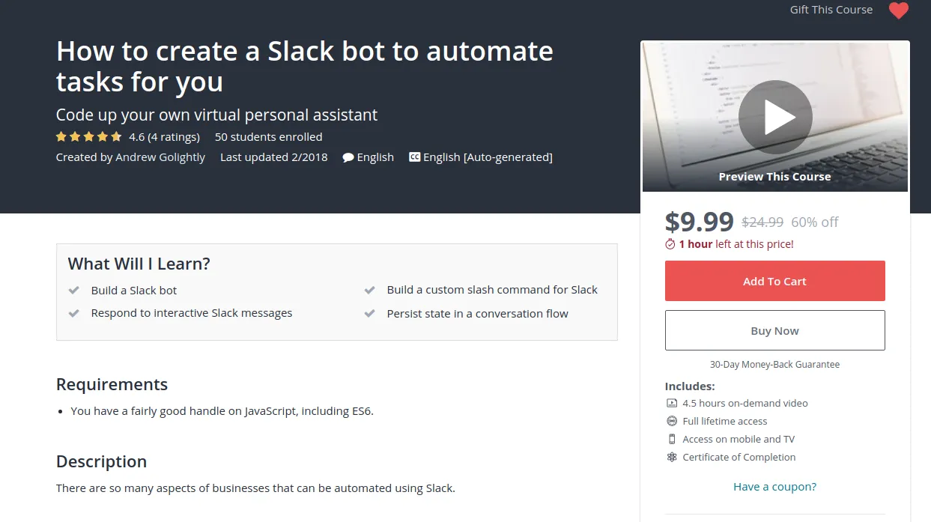Open instructor Andrew Golightly's profile

(x=160, y=157)
